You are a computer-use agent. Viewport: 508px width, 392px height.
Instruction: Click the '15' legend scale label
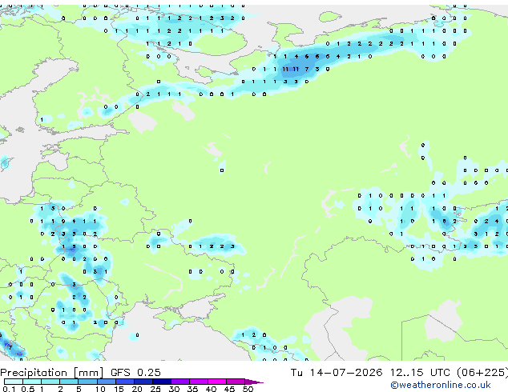pyautogui.click(x=119, y=389)
